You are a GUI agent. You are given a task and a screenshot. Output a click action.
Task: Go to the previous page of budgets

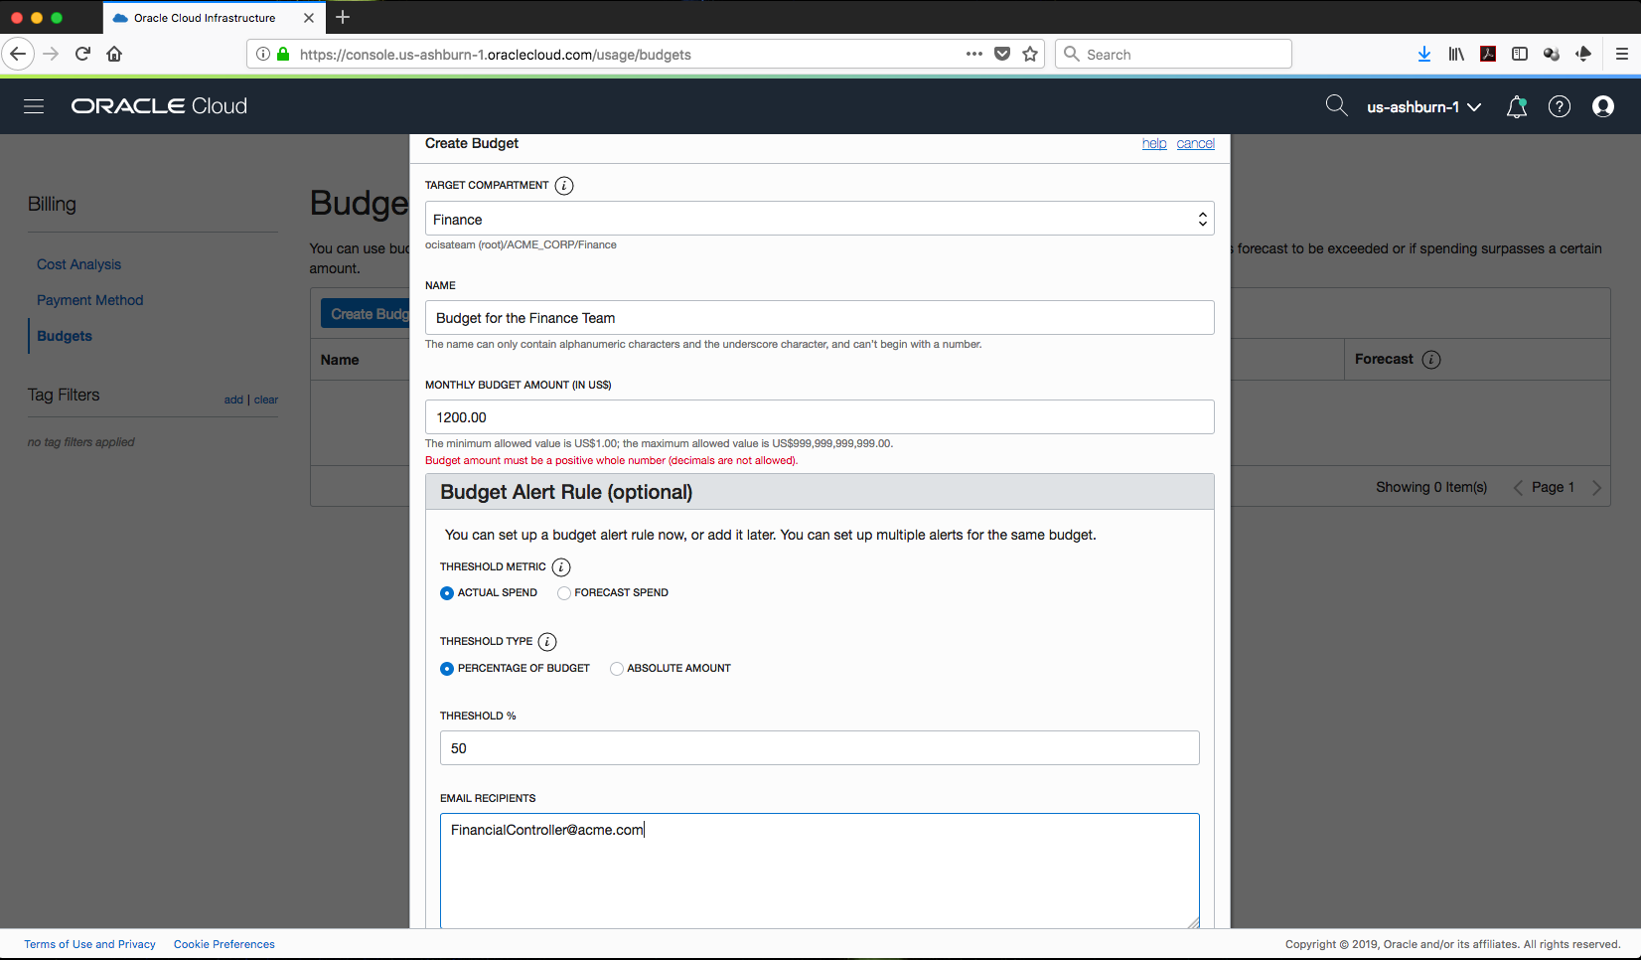tap(1518, 488)
